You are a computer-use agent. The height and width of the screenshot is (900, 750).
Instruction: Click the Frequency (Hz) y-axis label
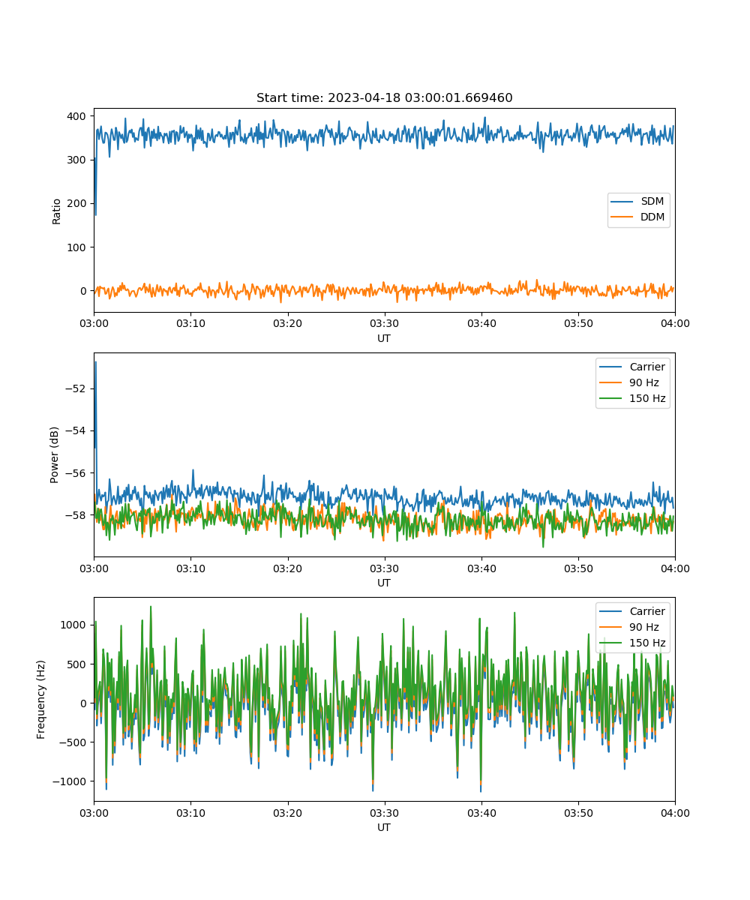pyautogui.click(x=41, y=699)
